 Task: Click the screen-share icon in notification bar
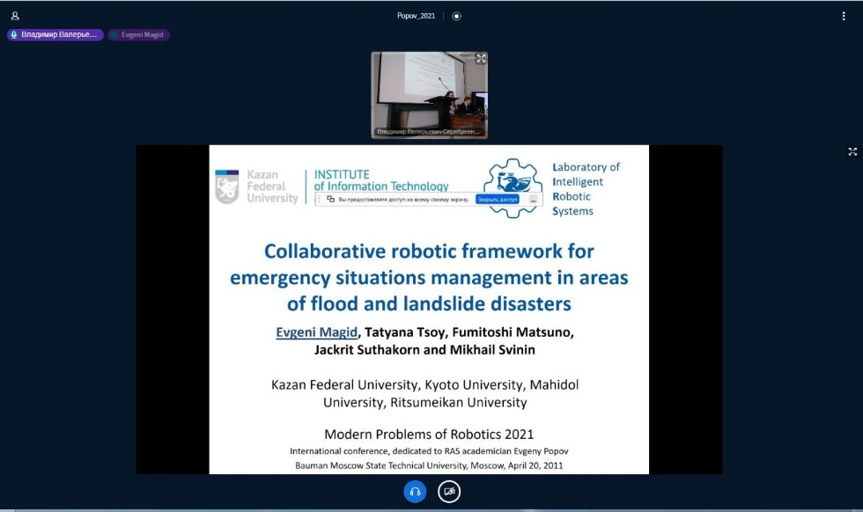[x=330, y=200]
